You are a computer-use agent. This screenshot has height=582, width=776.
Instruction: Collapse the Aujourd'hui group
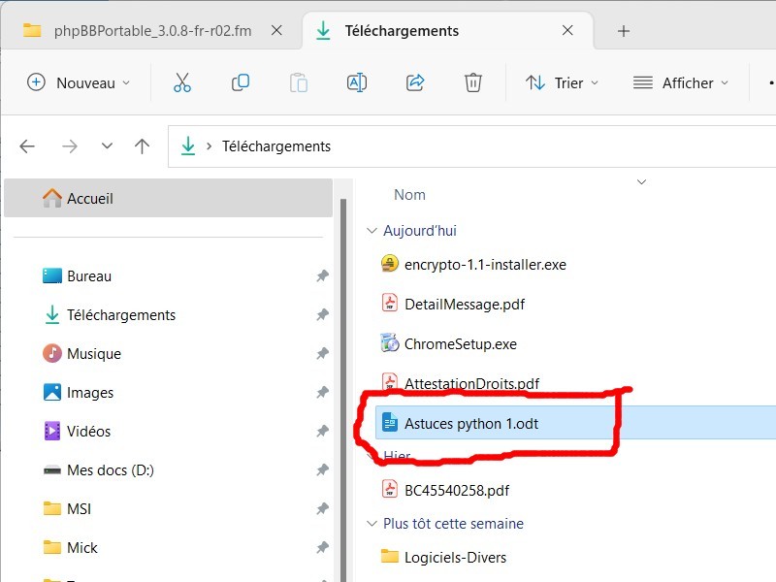(x=371, y=231)
